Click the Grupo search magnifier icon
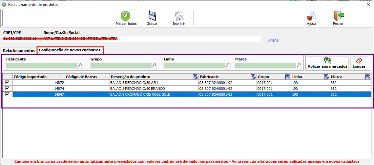The image size is (374, 165). (154, 66)
